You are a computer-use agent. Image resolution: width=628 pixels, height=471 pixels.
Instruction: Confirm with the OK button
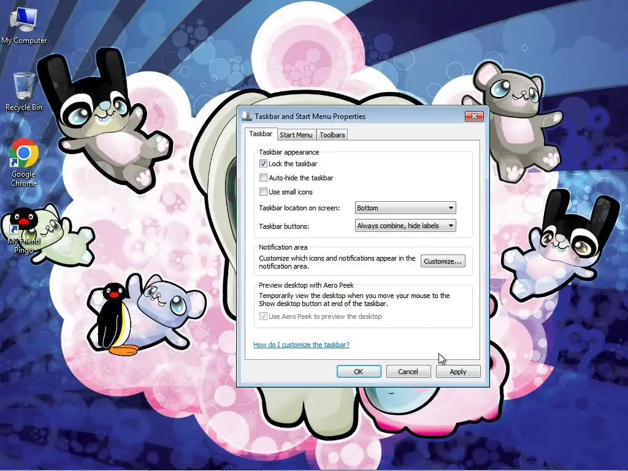click(x=358, y=371)
